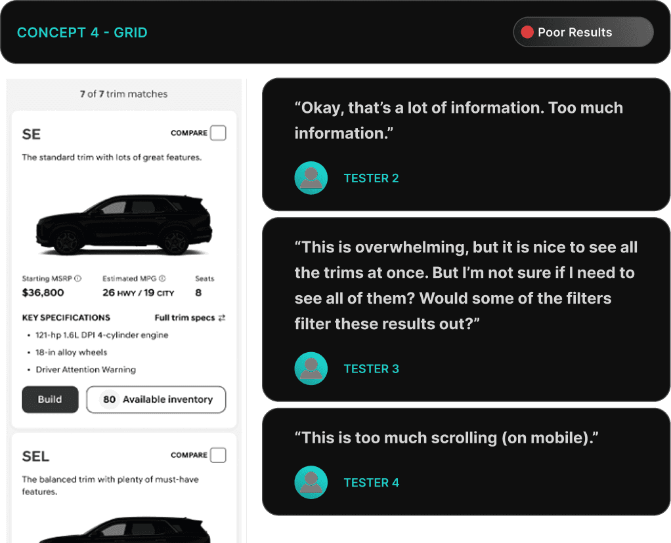The image size is (671, 543).
Task: Click the Build button for SE trim
Action: coord(50,399)
